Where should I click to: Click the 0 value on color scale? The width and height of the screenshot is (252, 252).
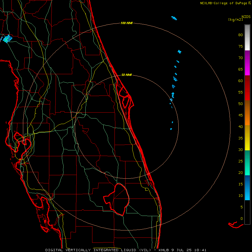coord(242,219)
